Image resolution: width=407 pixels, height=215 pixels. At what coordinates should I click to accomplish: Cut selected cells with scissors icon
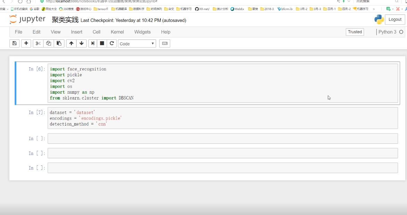[x=38, y=43]
